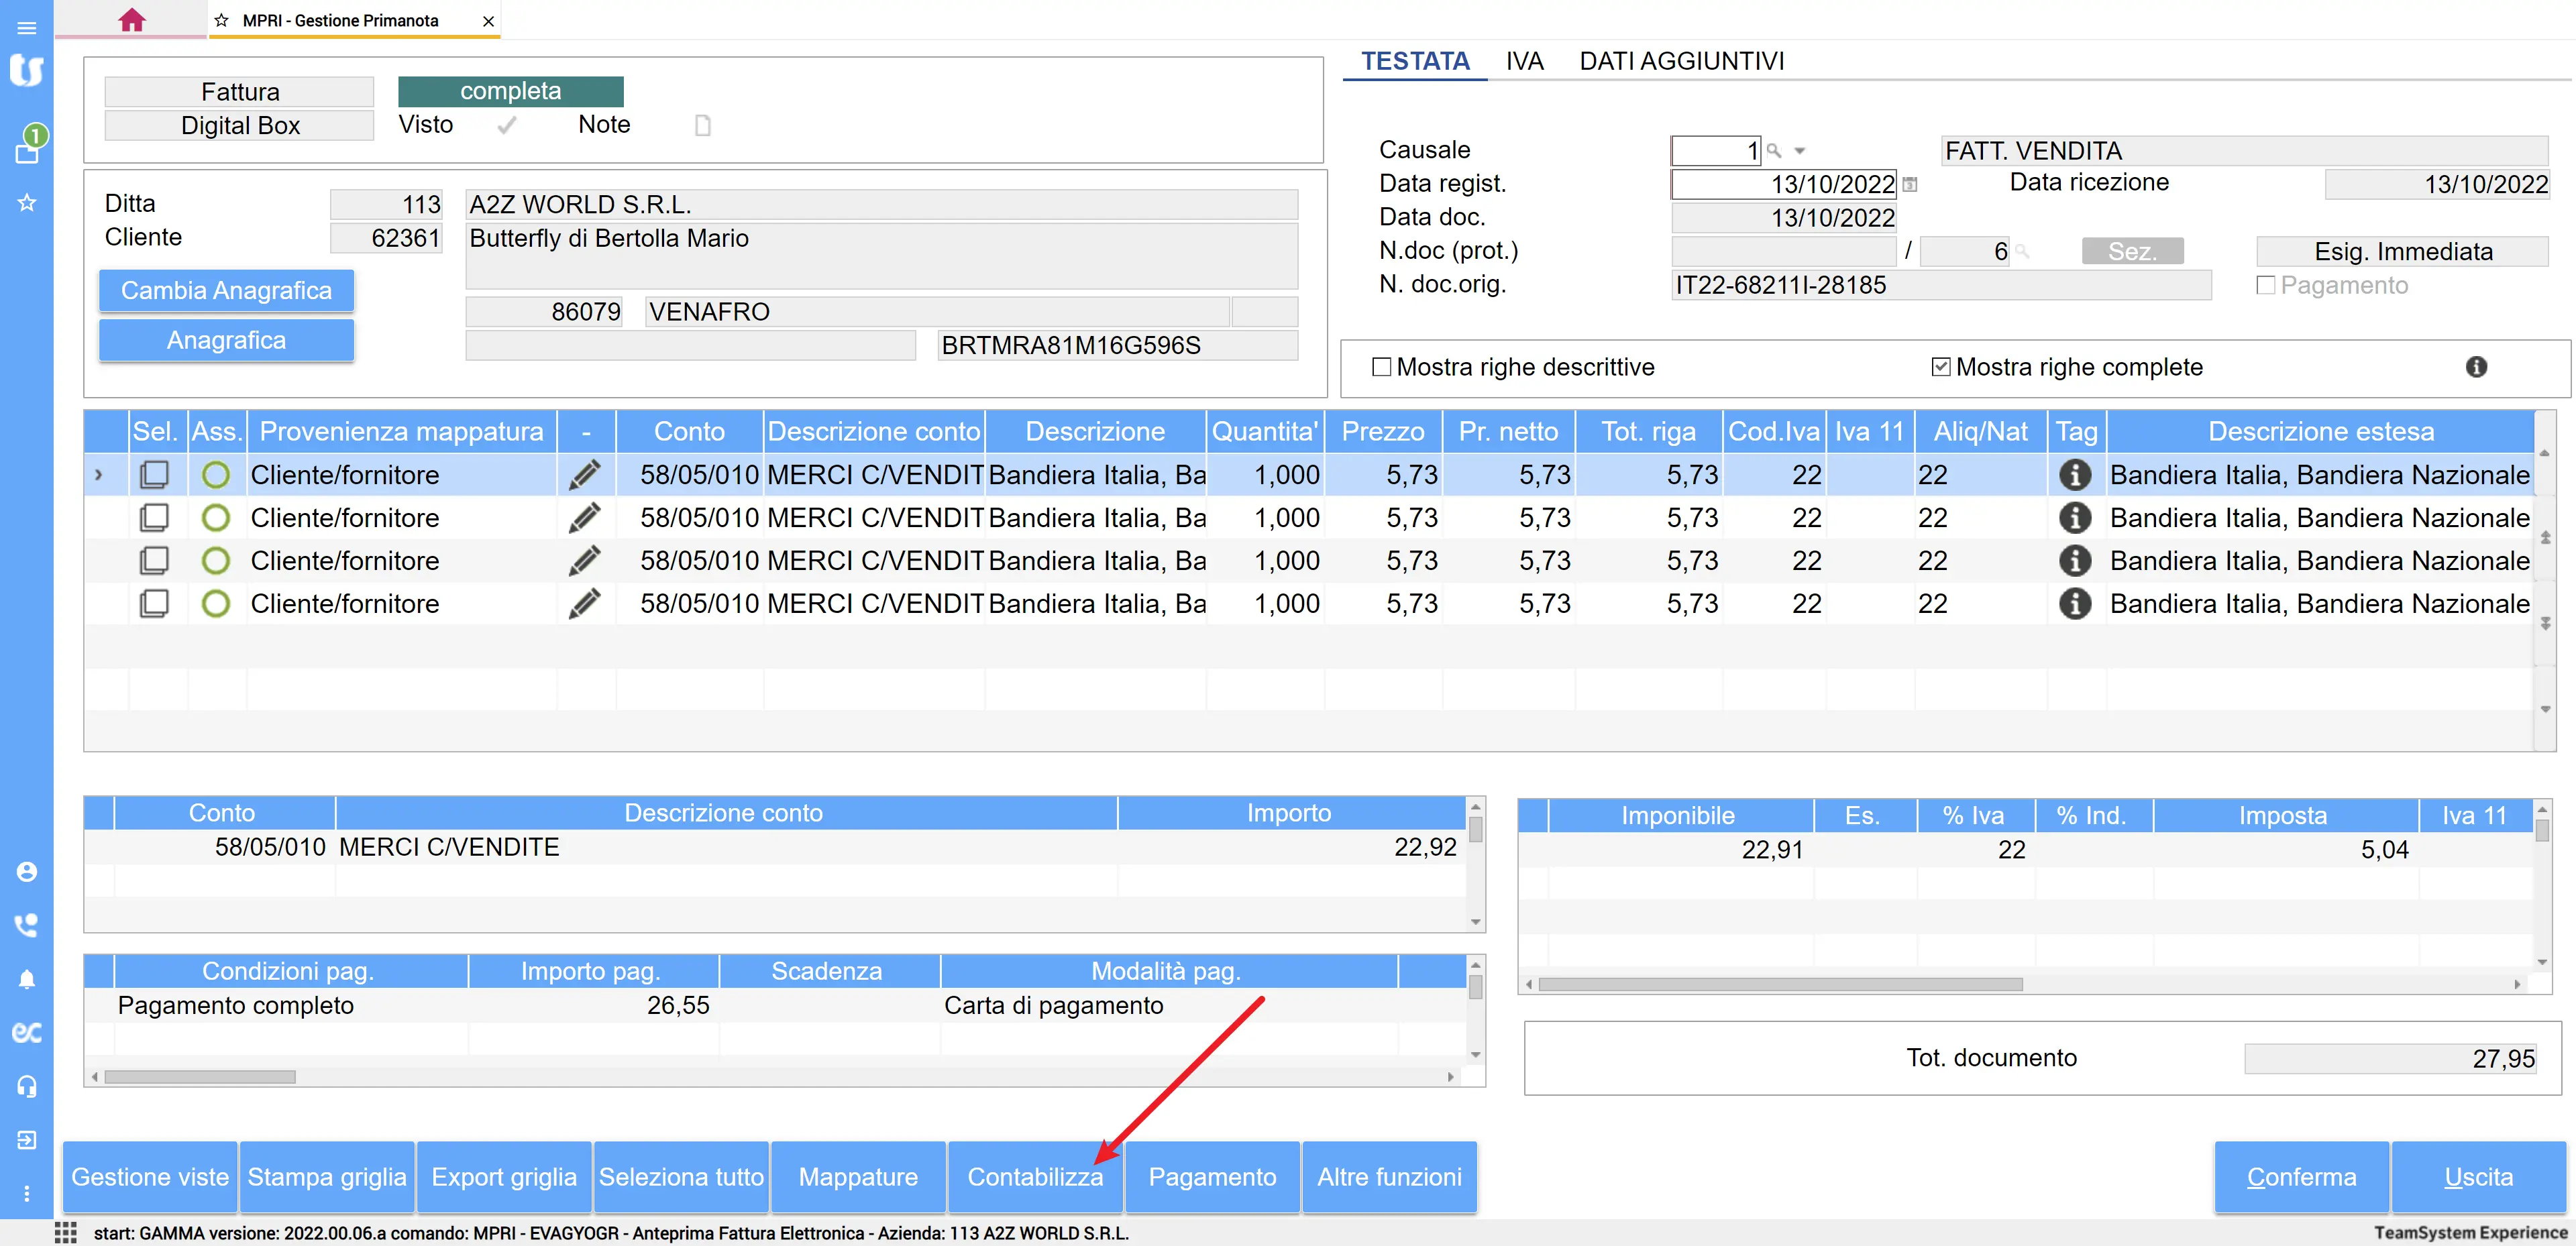This screenshot has width=2576, height=1246.
Task: Open info tag icon in second row
Action: coord(2075,518)
